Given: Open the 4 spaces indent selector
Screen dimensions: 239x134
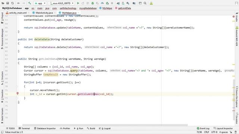Looking at the screenshot, I should pyautogui.click(x=223, y=132).
